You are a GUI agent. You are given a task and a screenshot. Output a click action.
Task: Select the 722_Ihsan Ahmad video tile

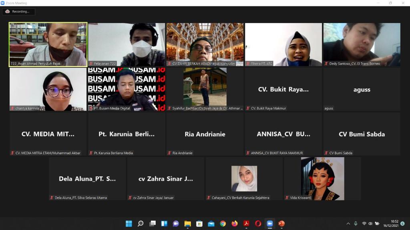pyautogui.click(x=48, y=44)
